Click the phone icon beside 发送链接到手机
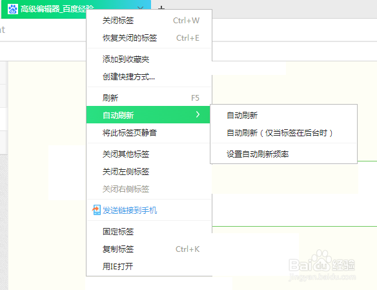 click(x=96, y=210)
